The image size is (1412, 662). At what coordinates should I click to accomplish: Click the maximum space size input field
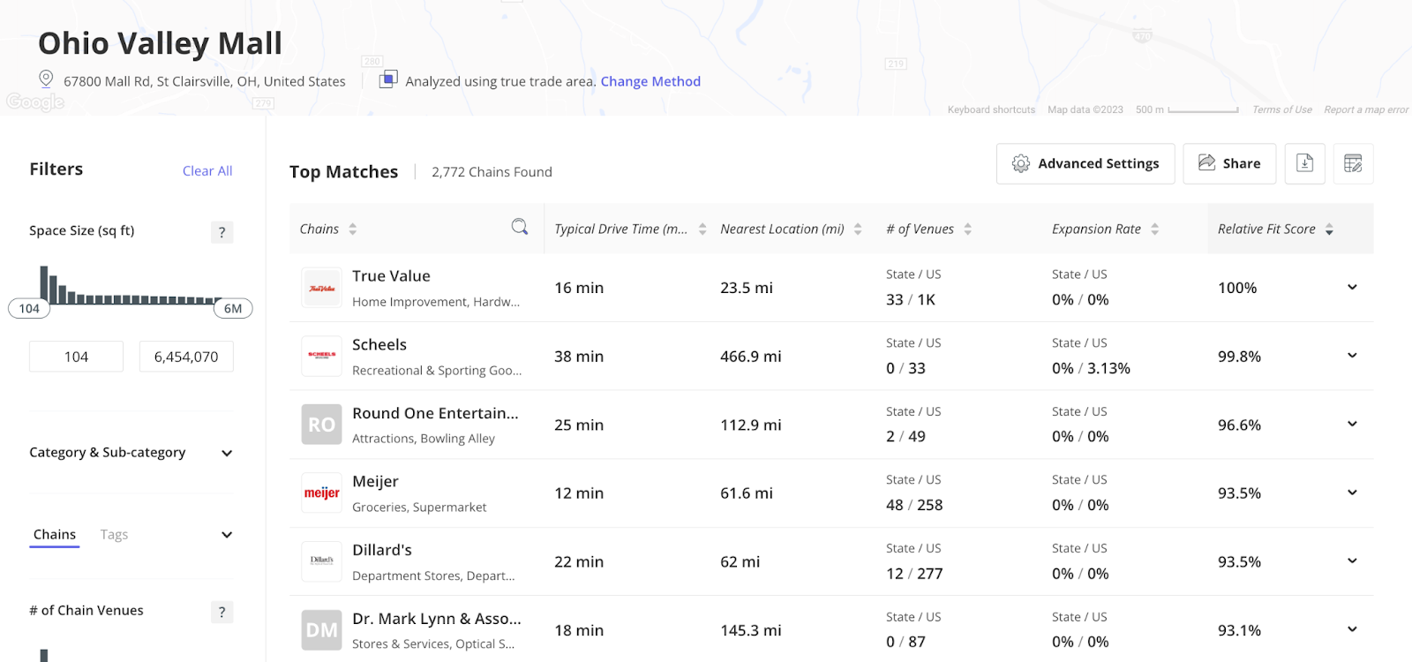186,357
